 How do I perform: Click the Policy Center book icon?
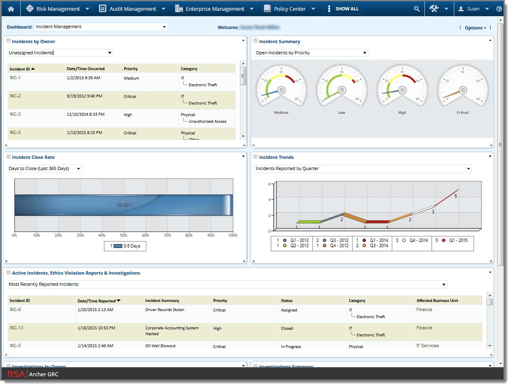point(268,8)
